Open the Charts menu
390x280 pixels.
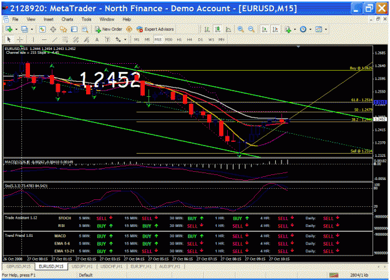tap(67, 19)
